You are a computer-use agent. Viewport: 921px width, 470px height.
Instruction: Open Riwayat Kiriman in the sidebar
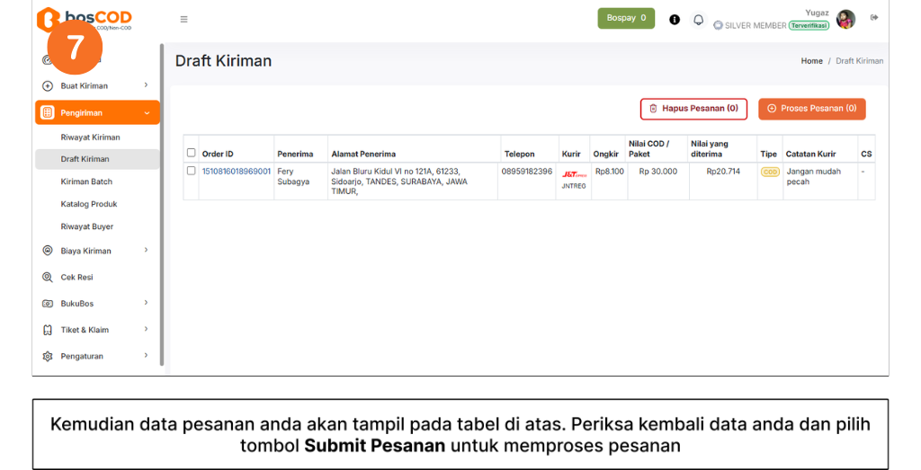pyautogui.click(x=90, y=137)
